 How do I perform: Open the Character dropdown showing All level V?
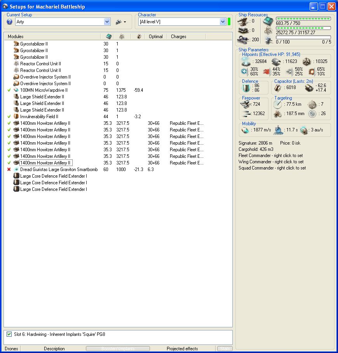pyautogui.click(x=182, y=22)
